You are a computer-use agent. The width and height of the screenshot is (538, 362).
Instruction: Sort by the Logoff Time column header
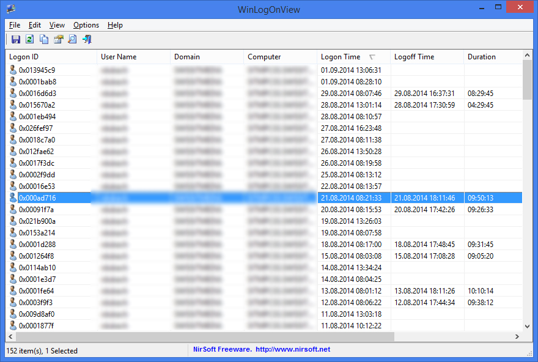[x=427, y=57]
